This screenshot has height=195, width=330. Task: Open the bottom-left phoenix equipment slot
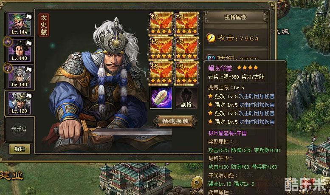[x=161, y=73]
